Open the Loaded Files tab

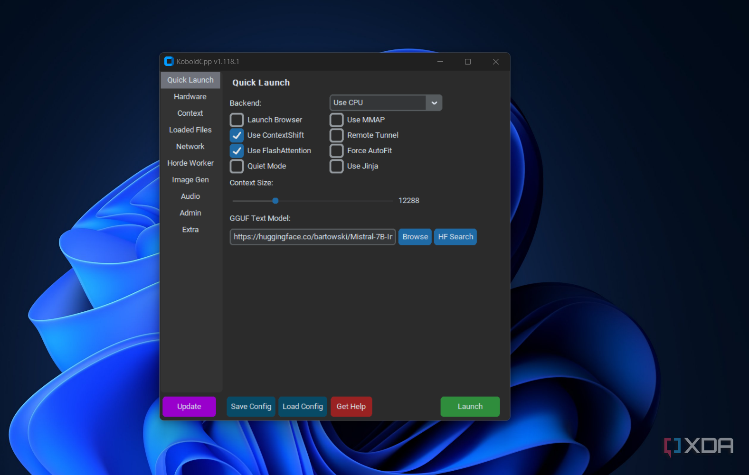click(x=190, y=130)
